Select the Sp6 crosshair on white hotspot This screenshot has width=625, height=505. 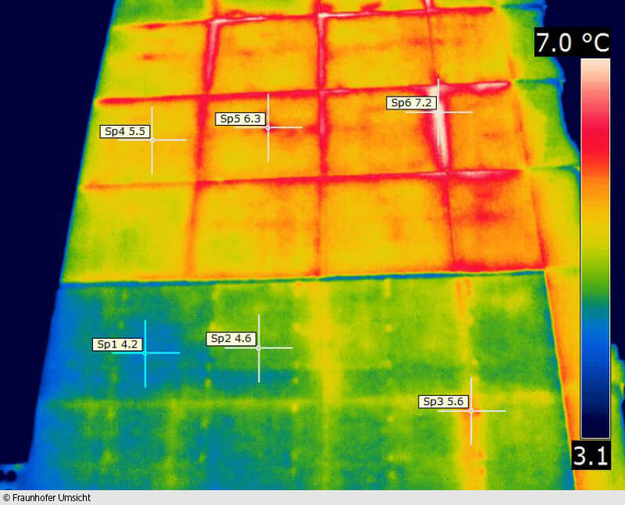click(x=439, y=112)
